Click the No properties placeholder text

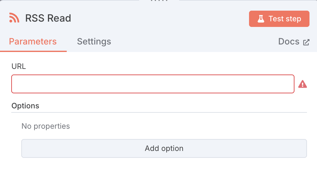[x=46, y=126]
